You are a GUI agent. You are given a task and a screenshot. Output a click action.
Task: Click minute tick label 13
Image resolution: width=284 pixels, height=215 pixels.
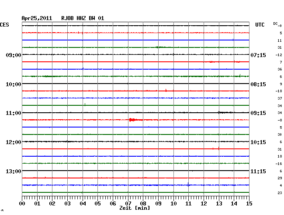(x=219, y=204)
